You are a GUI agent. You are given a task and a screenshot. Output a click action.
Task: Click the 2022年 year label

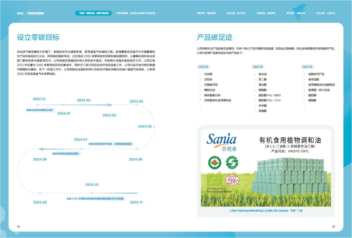(258, 67)
